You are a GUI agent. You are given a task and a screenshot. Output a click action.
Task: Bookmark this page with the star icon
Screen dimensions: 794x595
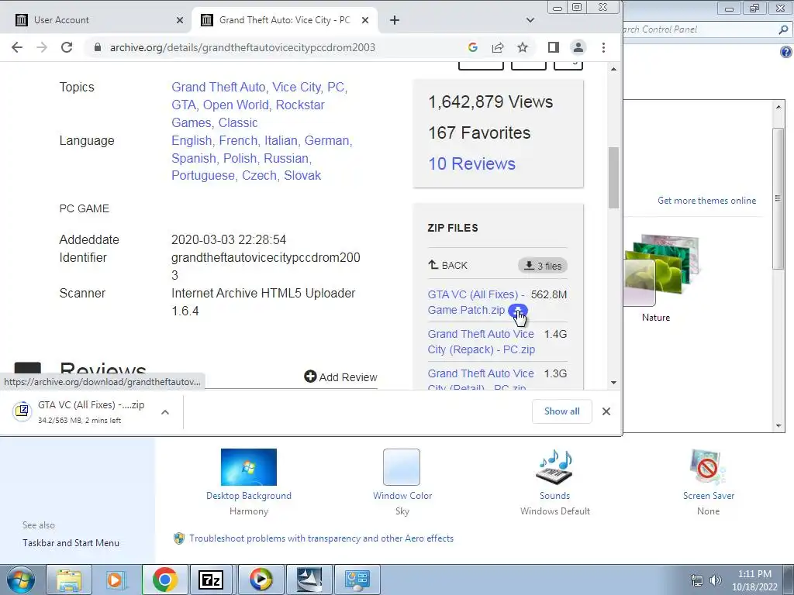[523, 47]
